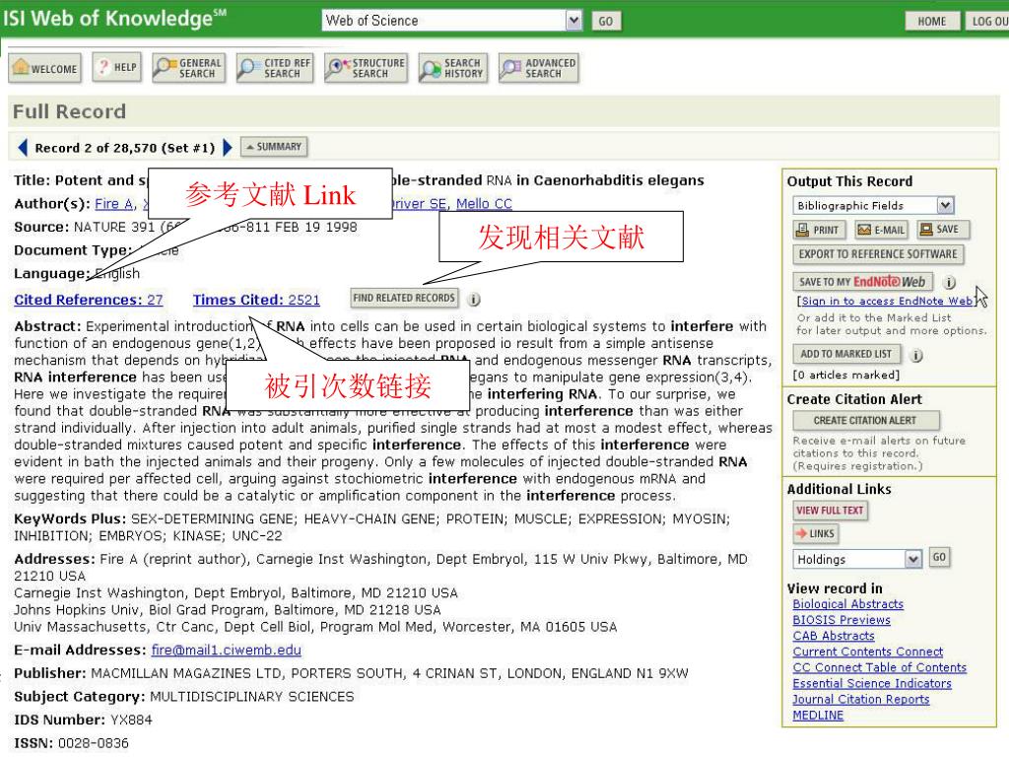Go to General Search

[x=188, y=68]
